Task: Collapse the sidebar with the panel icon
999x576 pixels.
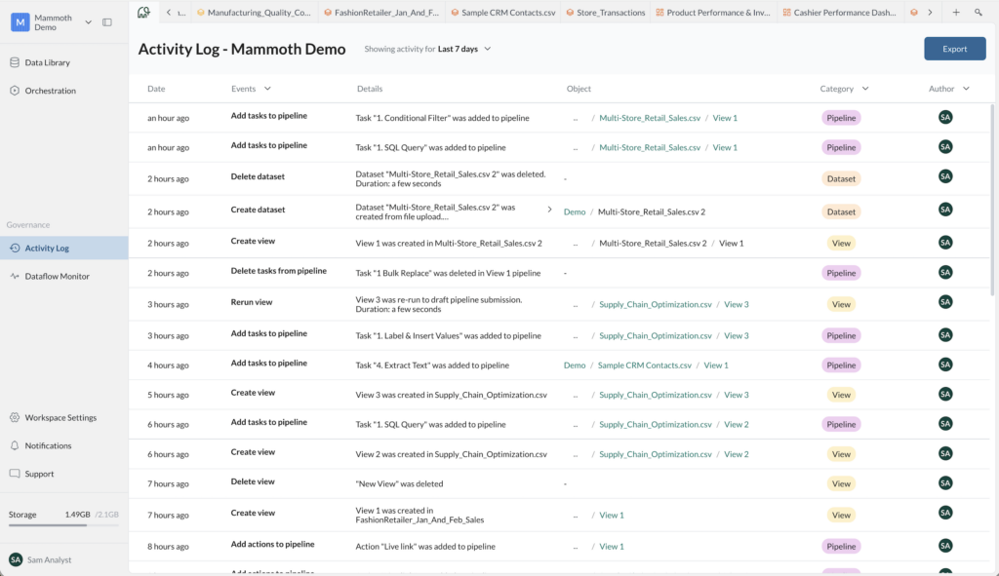Action: (x=107, y=22)
